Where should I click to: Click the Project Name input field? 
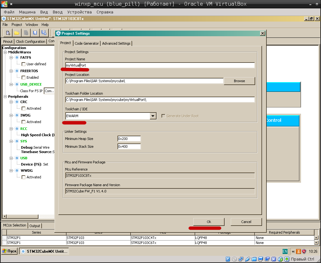click(160, 65)
